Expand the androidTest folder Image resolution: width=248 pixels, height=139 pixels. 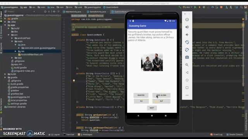click(x=12, y=38)
